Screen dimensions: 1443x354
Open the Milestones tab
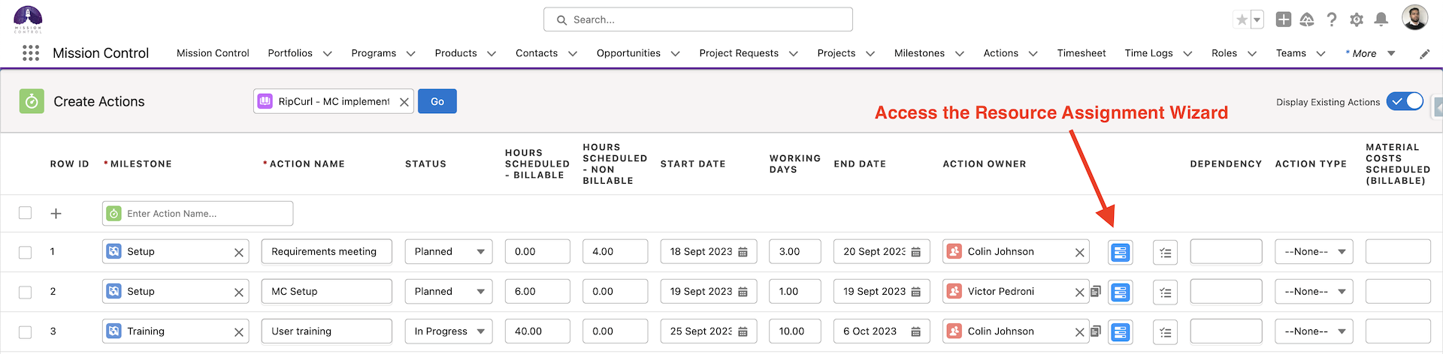click(x=919, y=53)
